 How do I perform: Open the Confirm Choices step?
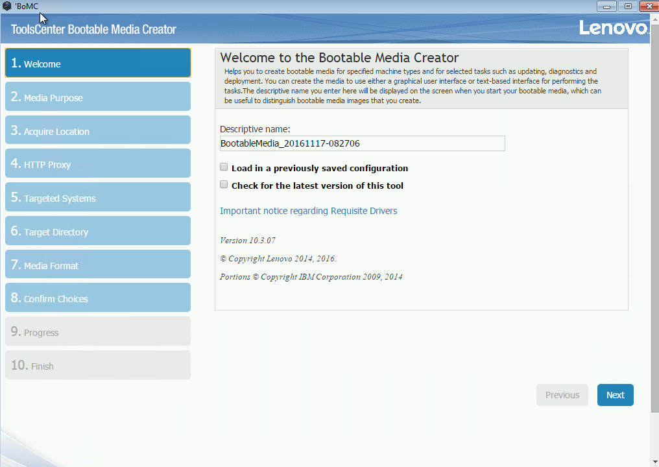coord(98,298)
